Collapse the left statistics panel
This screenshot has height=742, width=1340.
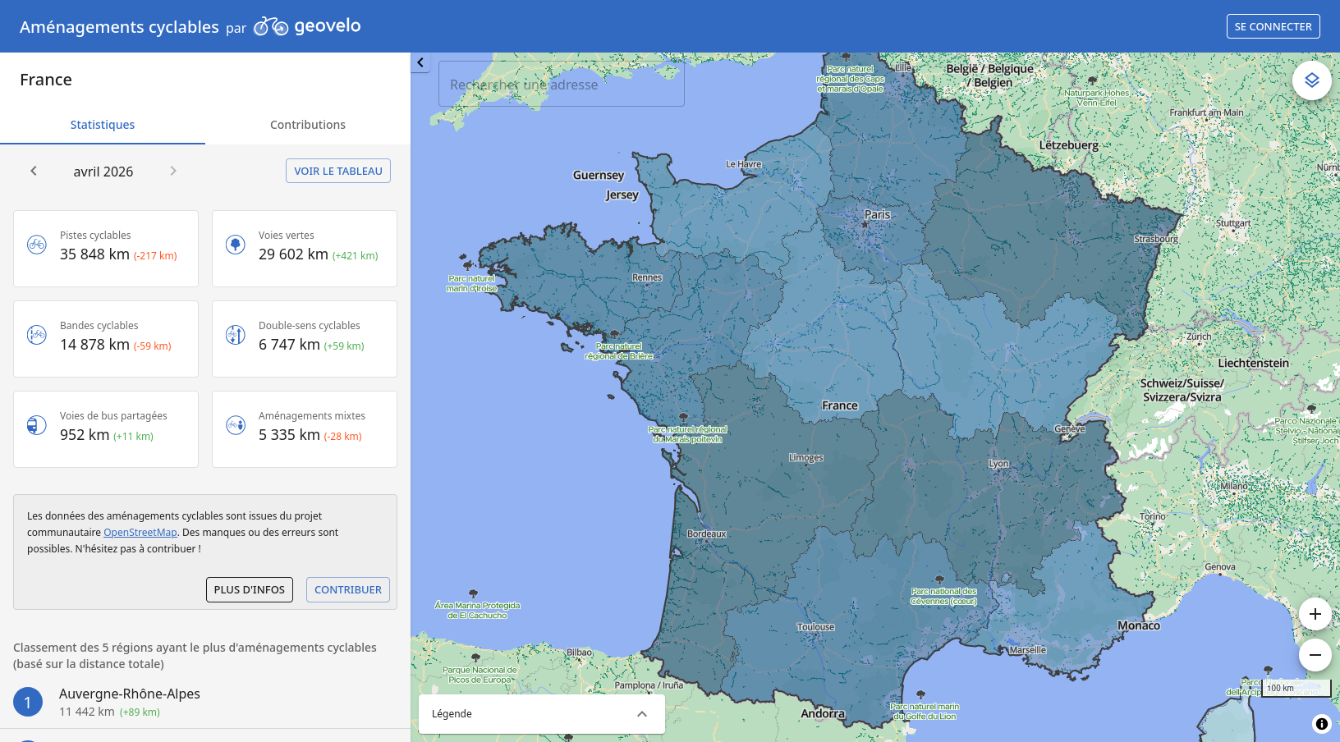(420, 62)
